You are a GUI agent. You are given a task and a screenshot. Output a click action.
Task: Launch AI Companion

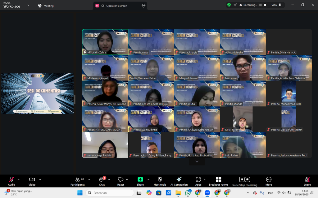(x=179, y=181)
